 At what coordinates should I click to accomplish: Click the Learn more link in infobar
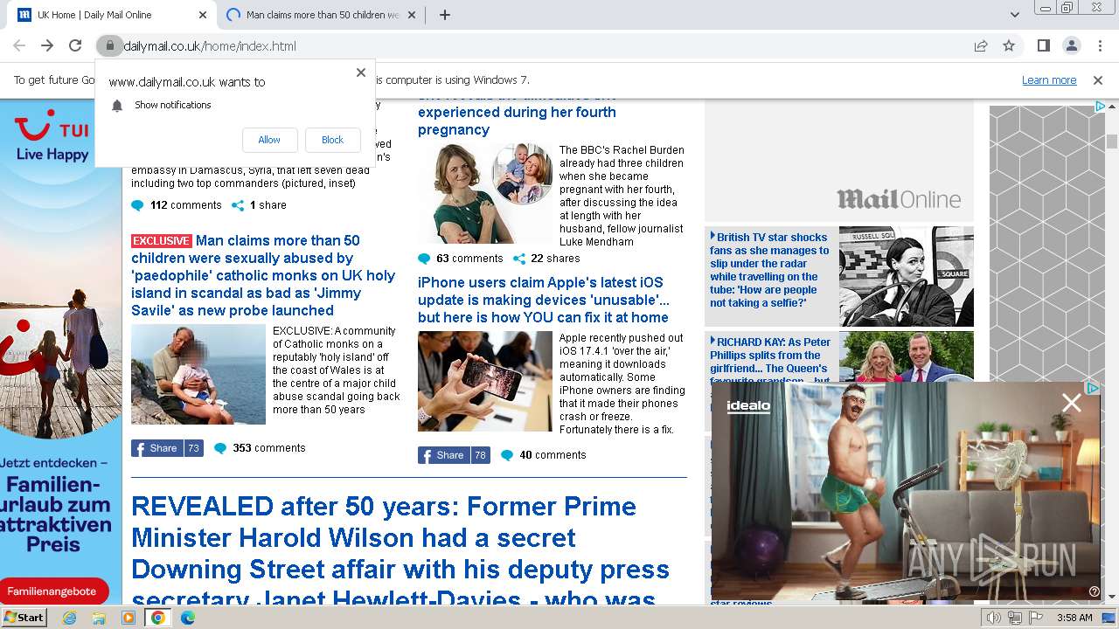pyautogui.click(x=1049, y=79)
